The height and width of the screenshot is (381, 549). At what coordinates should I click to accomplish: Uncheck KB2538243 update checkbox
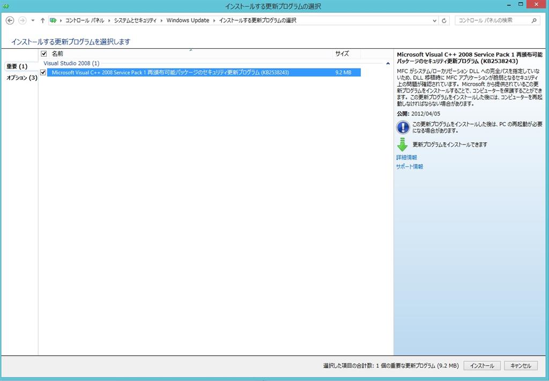(x=43, y=72)
